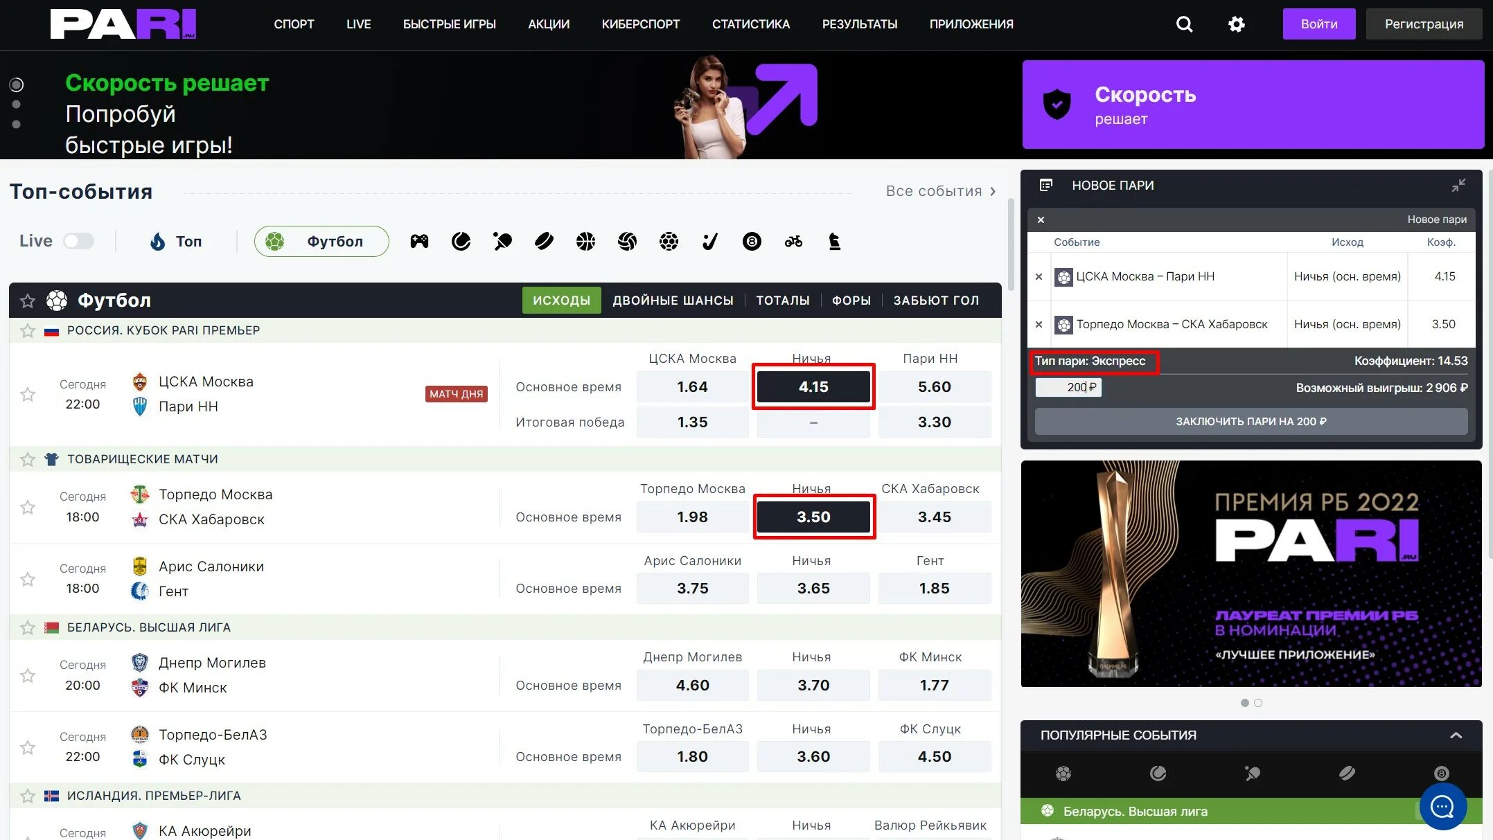Enable the Топ filter toggle
Screen dimensions: 1493x840
[175, 242]
